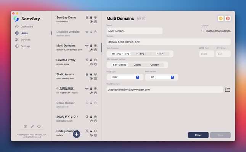Click Multi Domains row lock icon
The height and width of the screenshot is (152, 246).
coord(91,46)
